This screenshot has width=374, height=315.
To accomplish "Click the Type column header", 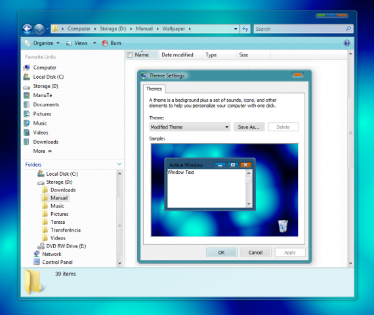I will (220, 54).
